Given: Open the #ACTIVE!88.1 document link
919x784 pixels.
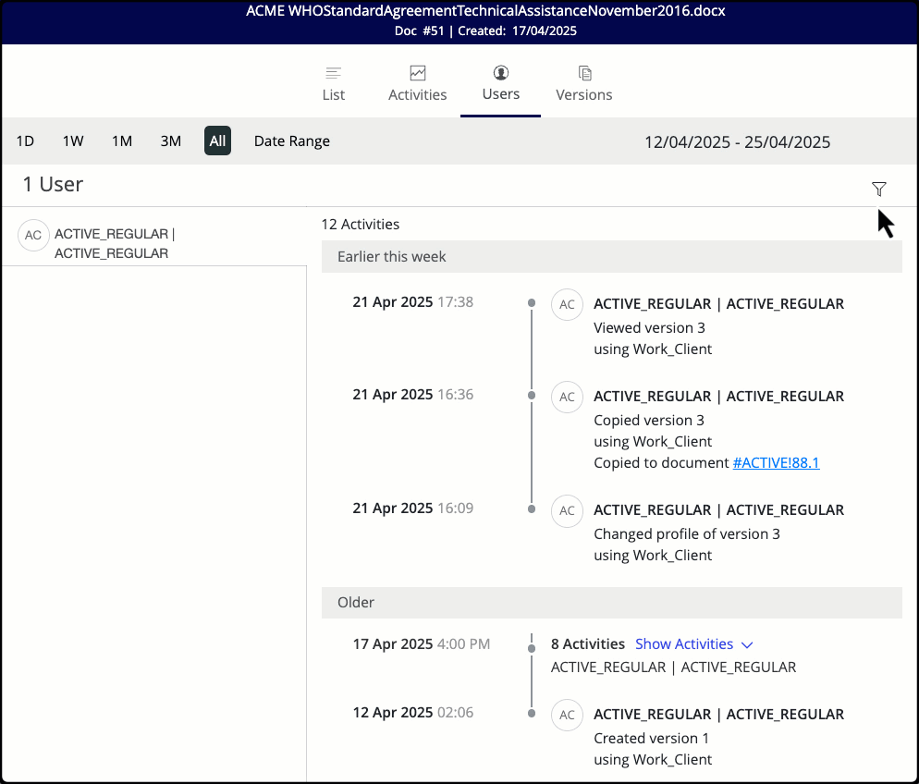Looking at the screenshot, I should (776, 462).
